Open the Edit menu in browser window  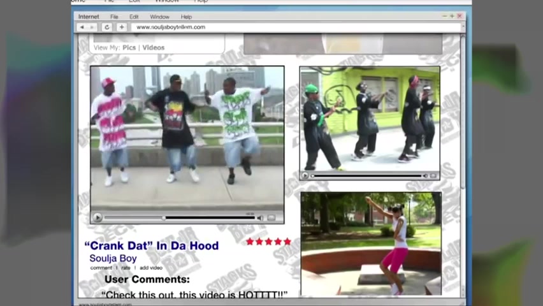(134, 17)
